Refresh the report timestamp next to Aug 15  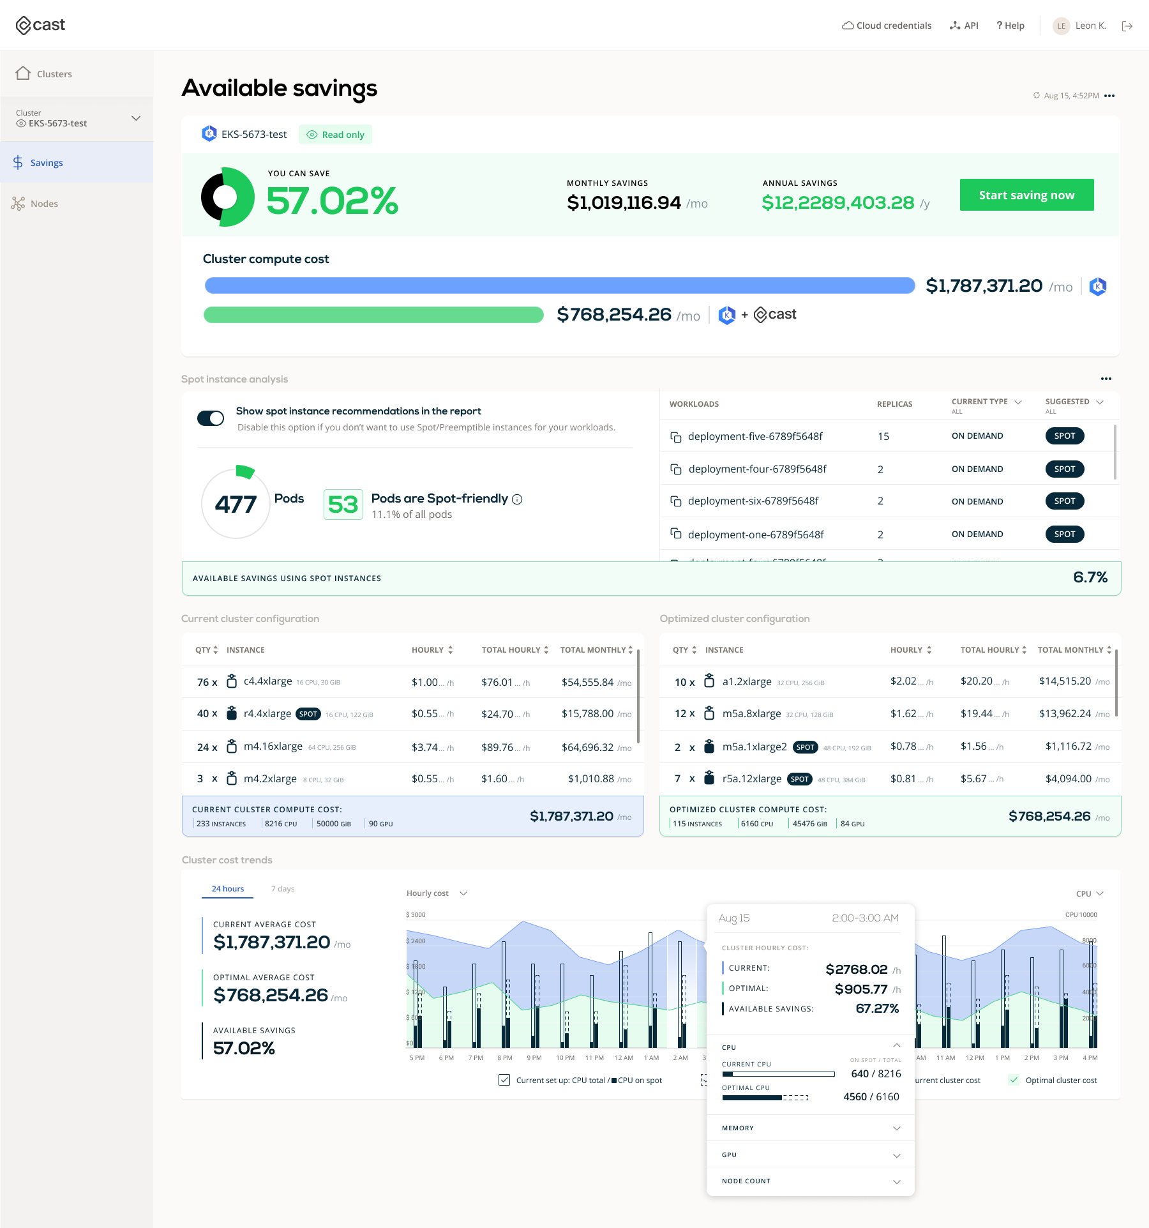pos(1037,95)
